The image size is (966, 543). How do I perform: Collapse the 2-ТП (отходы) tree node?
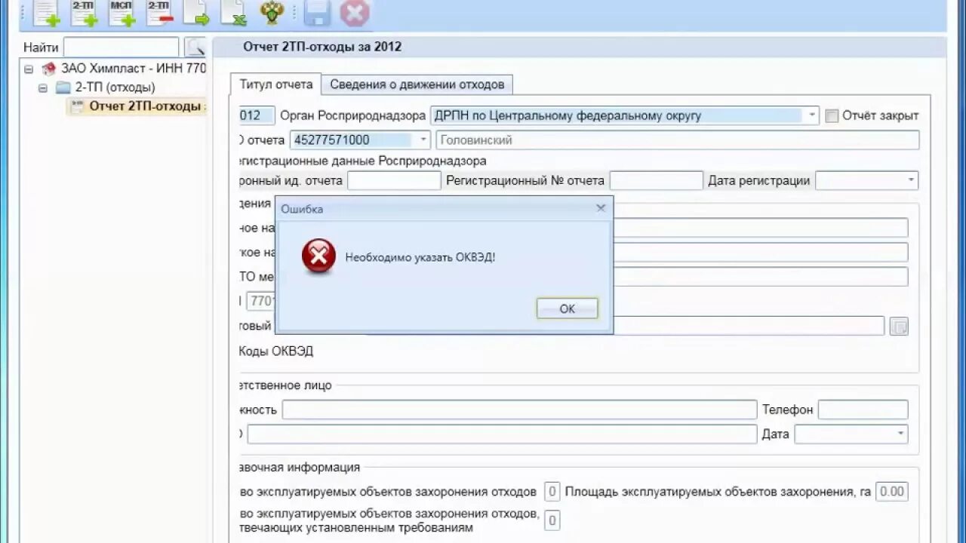tap(43, 87)
